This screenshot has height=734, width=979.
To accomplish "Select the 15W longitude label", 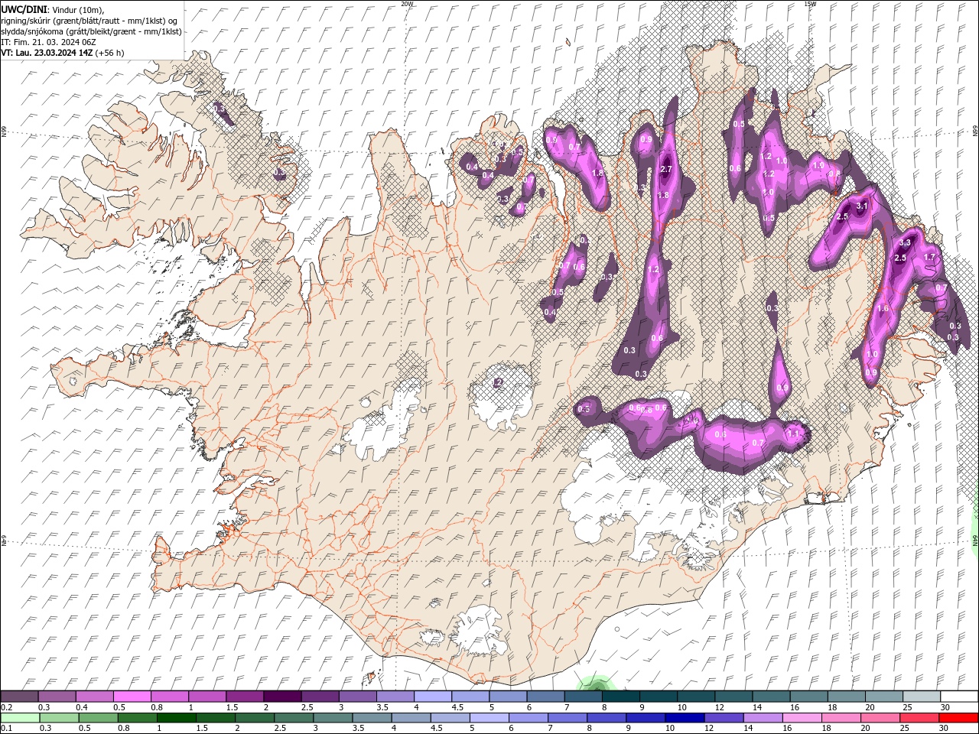I will [x=810, y=4].
